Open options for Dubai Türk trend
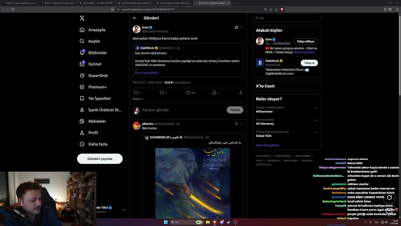The image size is (401, 226). [316, 132]
